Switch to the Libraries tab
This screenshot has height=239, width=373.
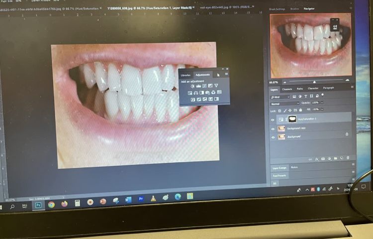coord(186,75)
